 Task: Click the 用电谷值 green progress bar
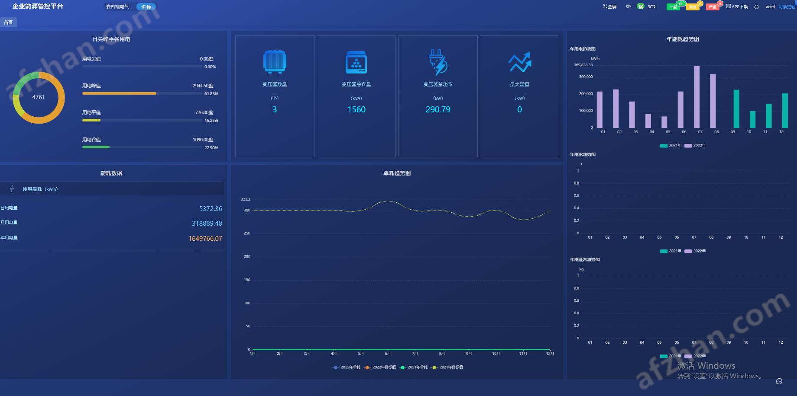coord(96,147)
